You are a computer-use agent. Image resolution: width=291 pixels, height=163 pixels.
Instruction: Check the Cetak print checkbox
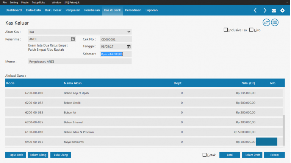[x=205, y=155]
